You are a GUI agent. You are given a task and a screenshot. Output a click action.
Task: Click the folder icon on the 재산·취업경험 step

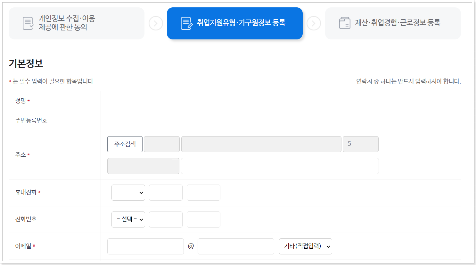[x=345, y=23]
